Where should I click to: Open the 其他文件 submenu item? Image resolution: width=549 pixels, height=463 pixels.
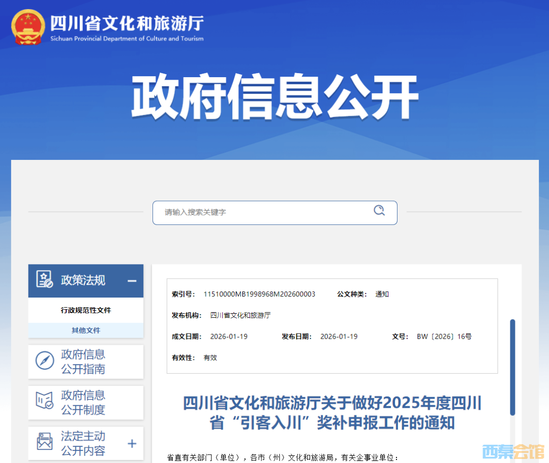[x=86, y=330]
